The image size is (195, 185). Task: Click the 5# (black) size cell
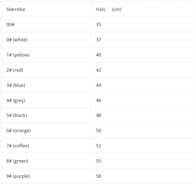tap(17, 115)
